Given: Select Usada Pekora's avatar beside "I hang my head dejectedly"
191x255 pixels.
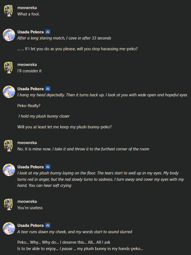Looking at the screenshot, I should point(9,92).
